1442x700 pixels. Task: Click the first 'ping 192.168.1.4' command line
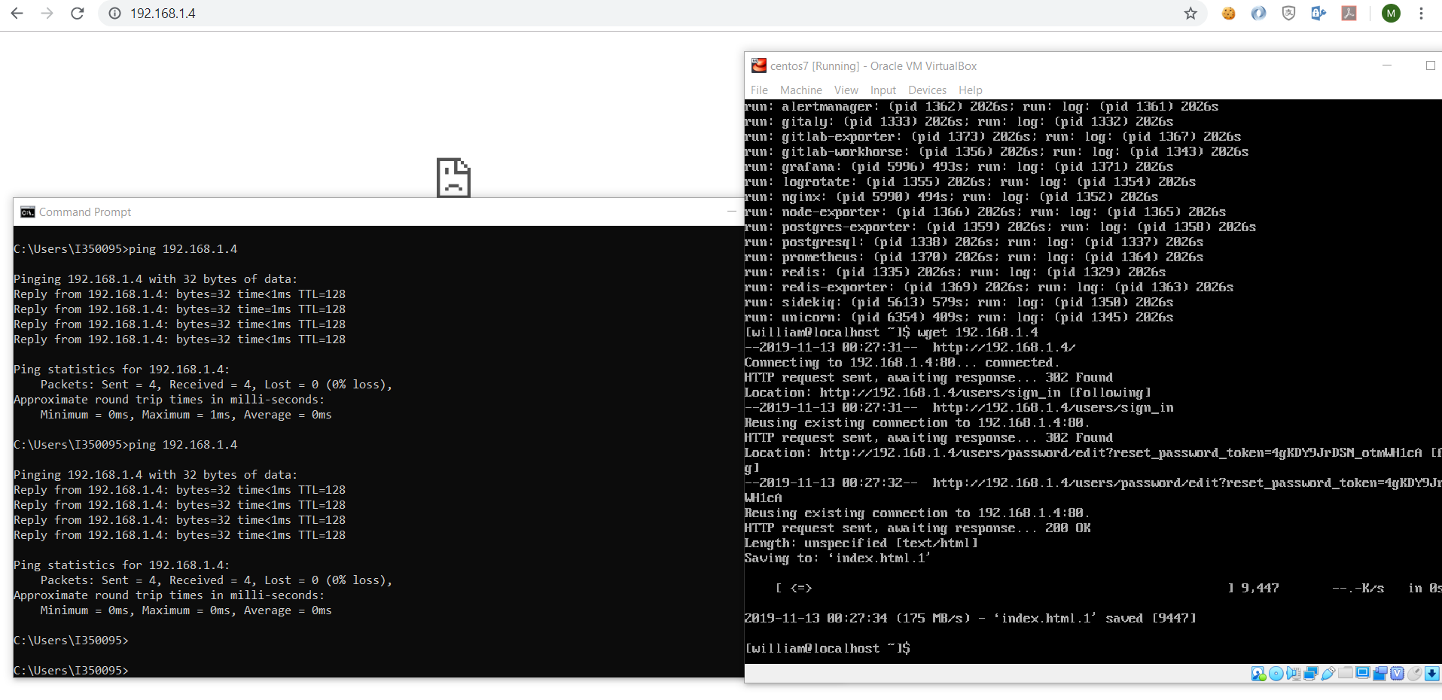click(x=126, y=249)
